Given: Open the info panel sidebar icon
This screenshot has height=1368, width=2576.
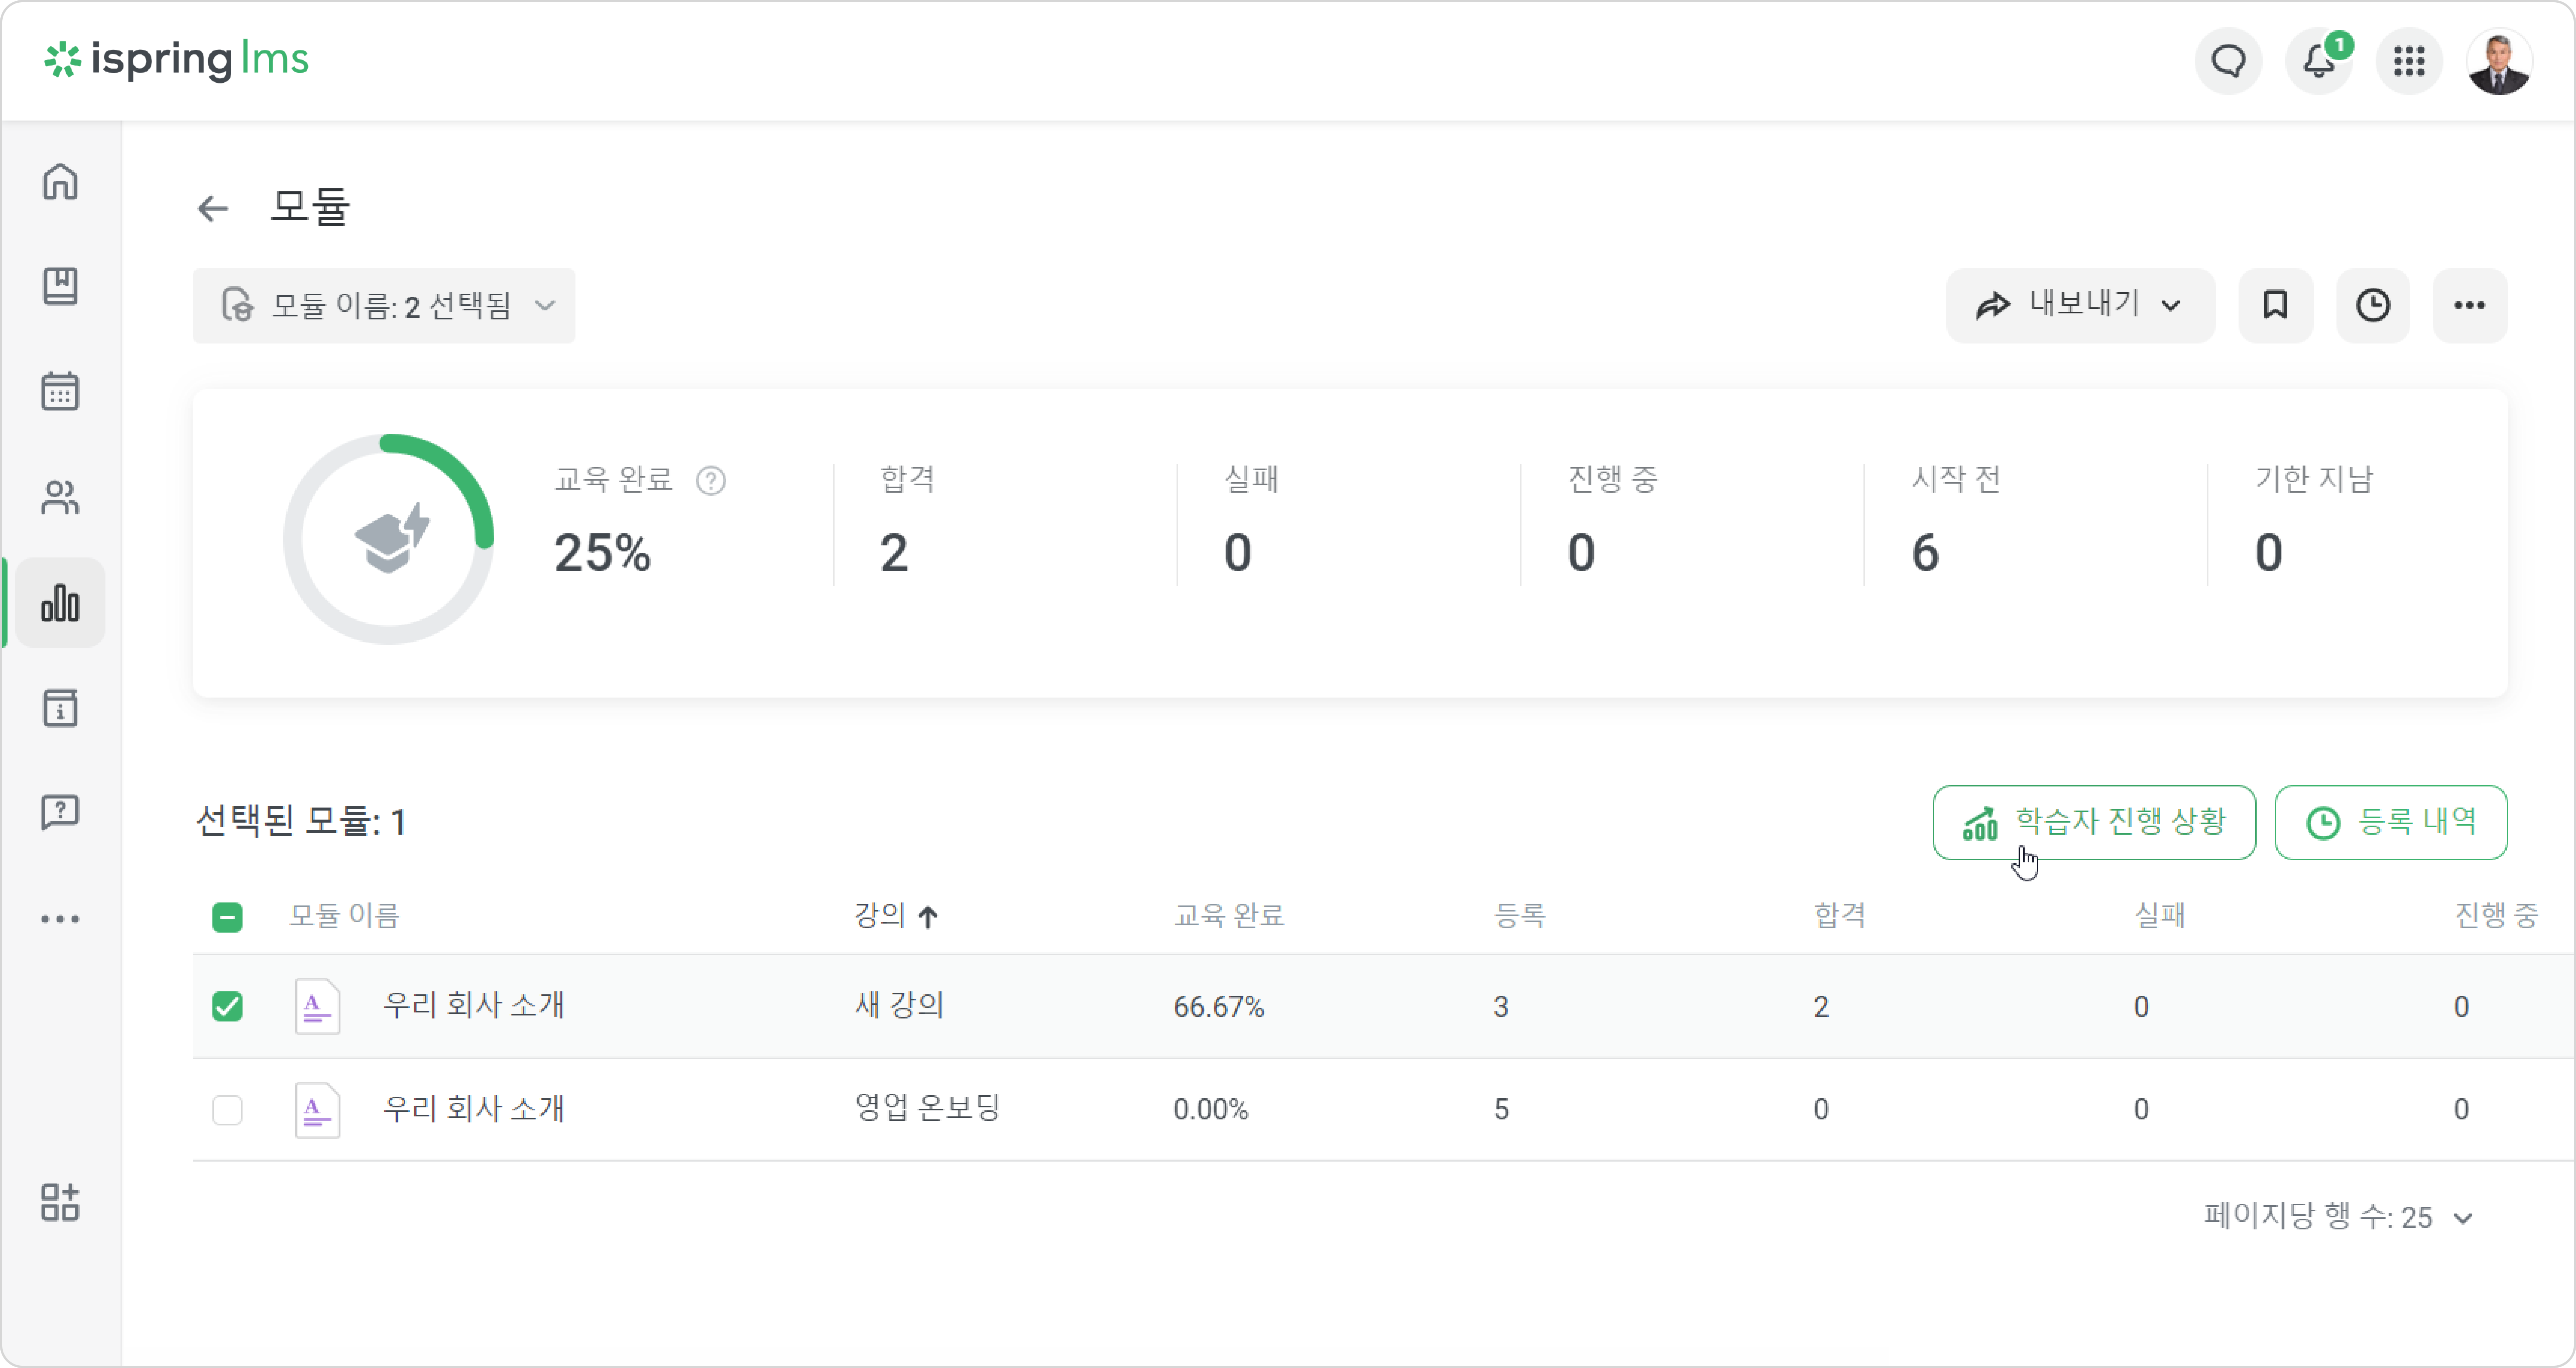Looking at the screenshot, I should tap(60, 708).
